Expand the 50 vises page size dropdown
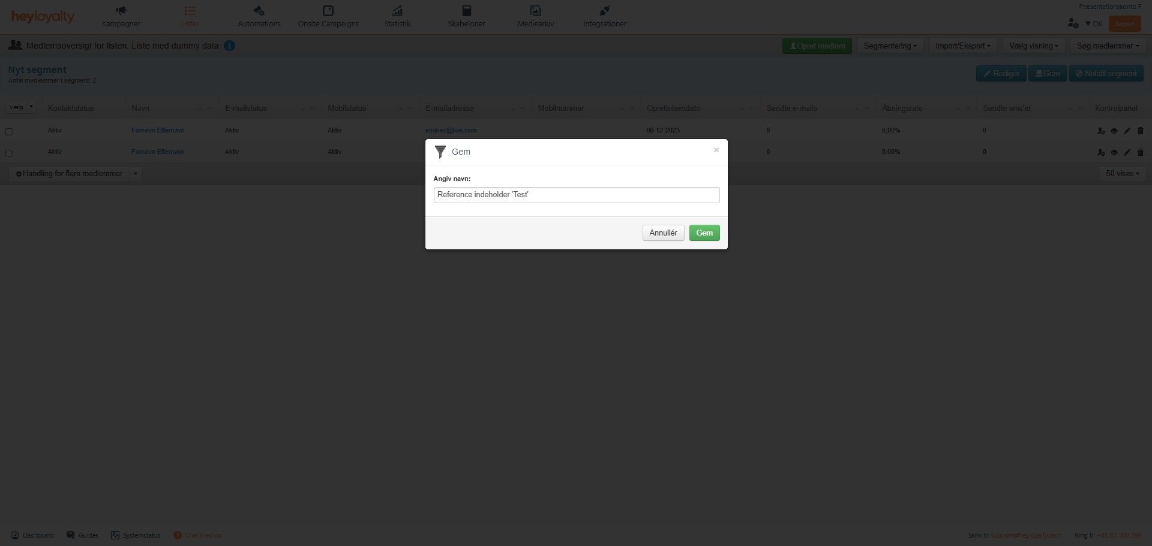 (1122, 174)
